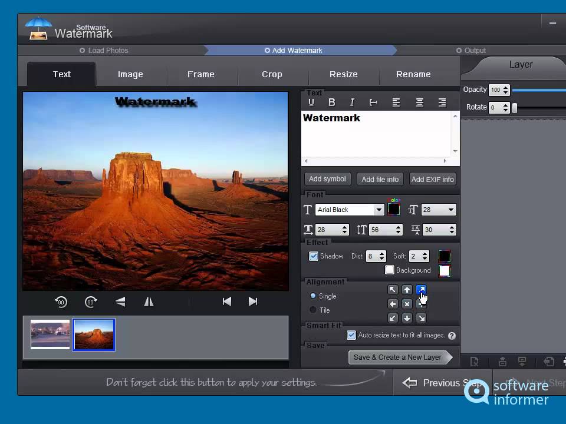
Task: Move layer down in Layer panel
Action: [x=522, y=361]
